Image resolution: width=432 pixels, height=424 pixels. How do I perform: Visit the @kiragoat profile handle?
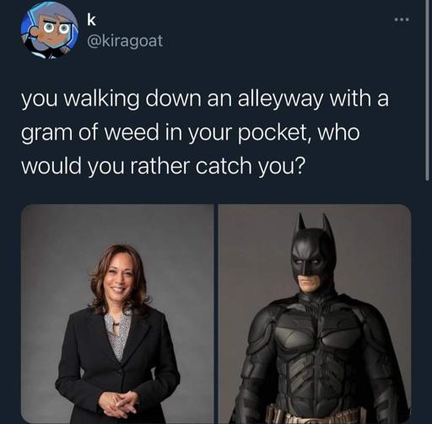coord(125,41)
